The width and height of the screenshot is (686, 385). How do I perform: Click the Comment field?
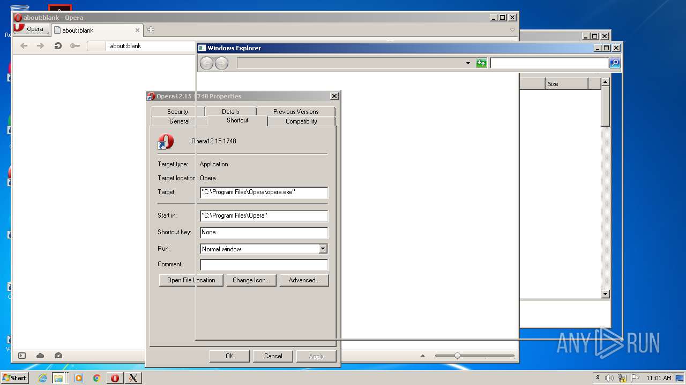point(264,265)
